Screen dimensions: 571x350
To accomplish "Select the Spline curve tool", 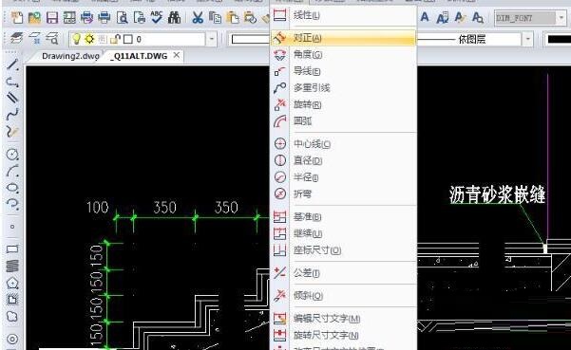I will [12, 115].
